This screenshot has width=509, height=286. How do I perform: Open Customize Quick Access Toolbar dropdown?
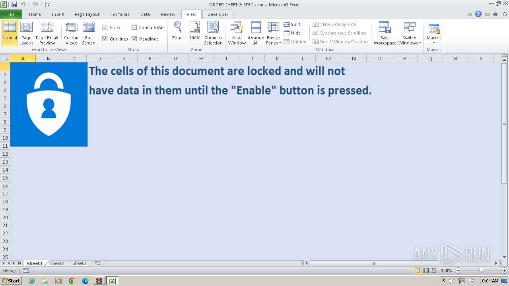pyautogui.click(x=49, y=5)
